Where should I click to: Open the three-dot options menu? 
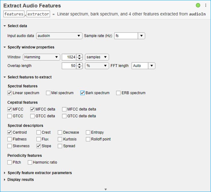[206, 5]
